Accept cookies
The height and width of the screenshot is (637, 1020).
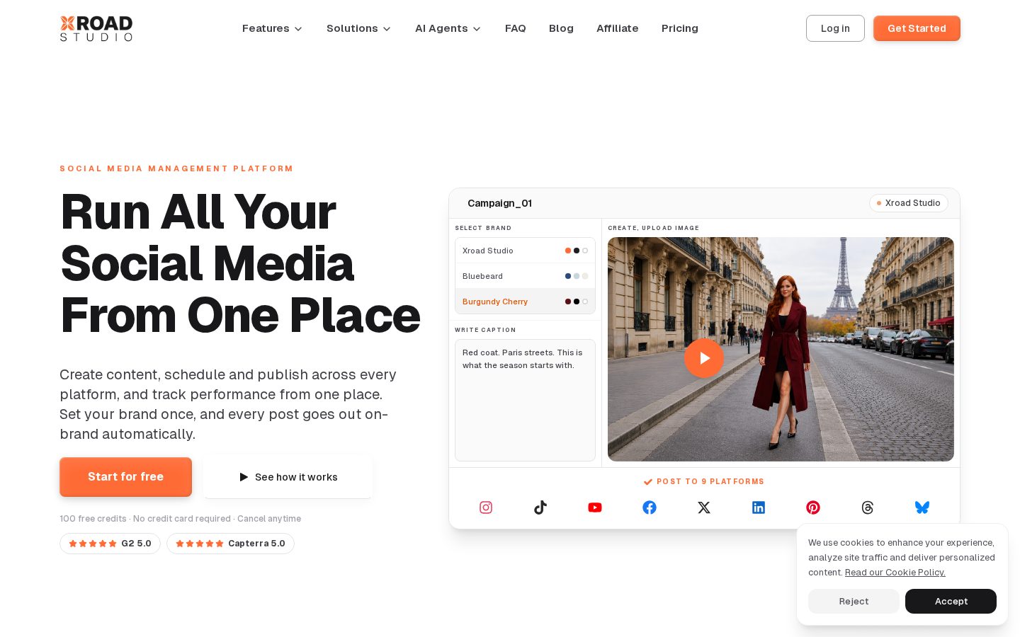click(x=951, y=601)
